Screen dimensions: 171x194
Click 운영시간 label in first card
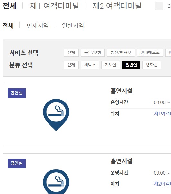[x=119, y=102]
